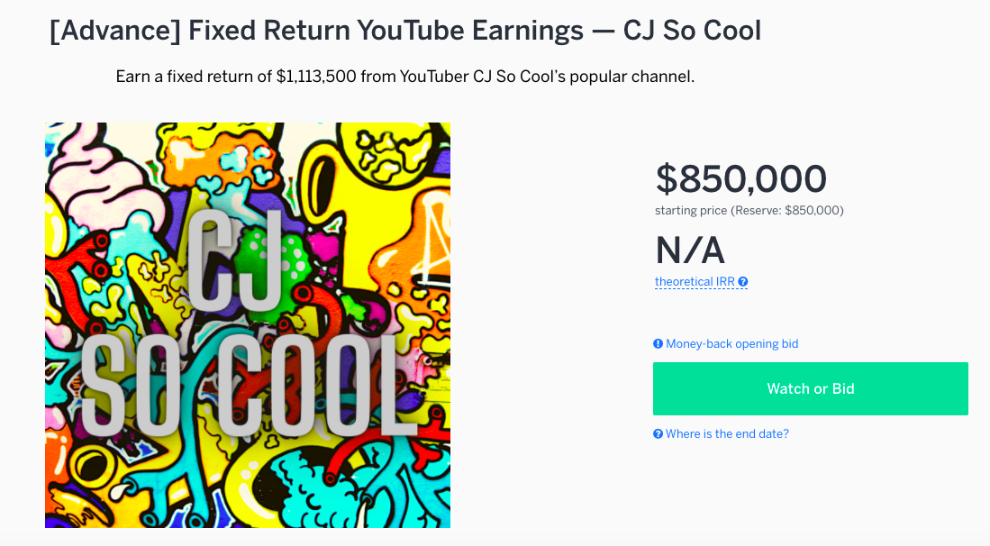Click the question icon before Where is the end date
The height and width of the screenshot is (546, 990).
click(x=658, y=434)
